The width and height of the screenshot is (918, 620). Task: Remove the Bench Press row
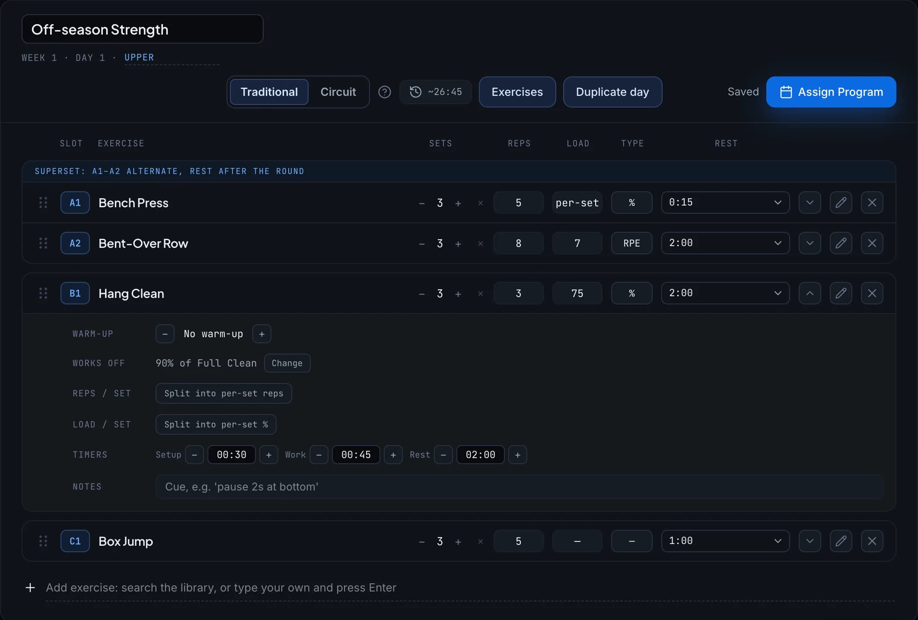point(872,202)
